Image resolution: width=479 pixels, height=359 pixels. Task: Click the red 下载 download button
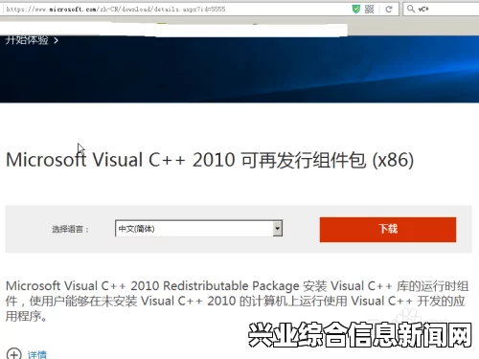pyautogui.click(x=388, y=230)
